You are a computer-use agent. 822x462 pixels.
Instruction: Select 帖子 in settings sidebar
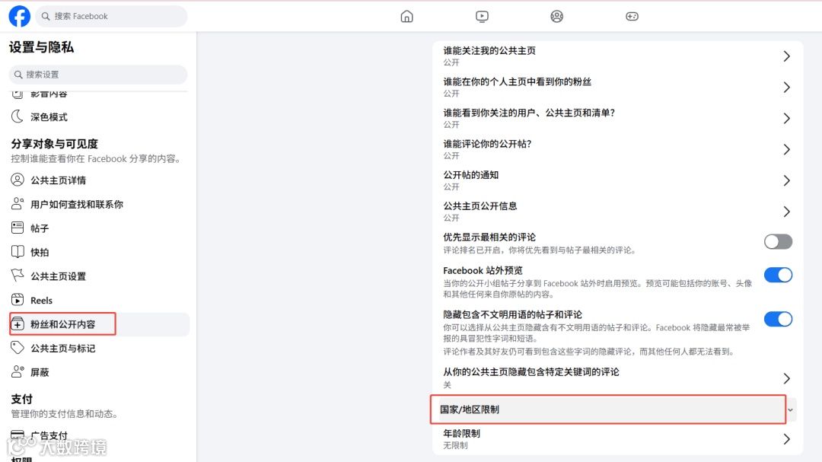(40, 228)
